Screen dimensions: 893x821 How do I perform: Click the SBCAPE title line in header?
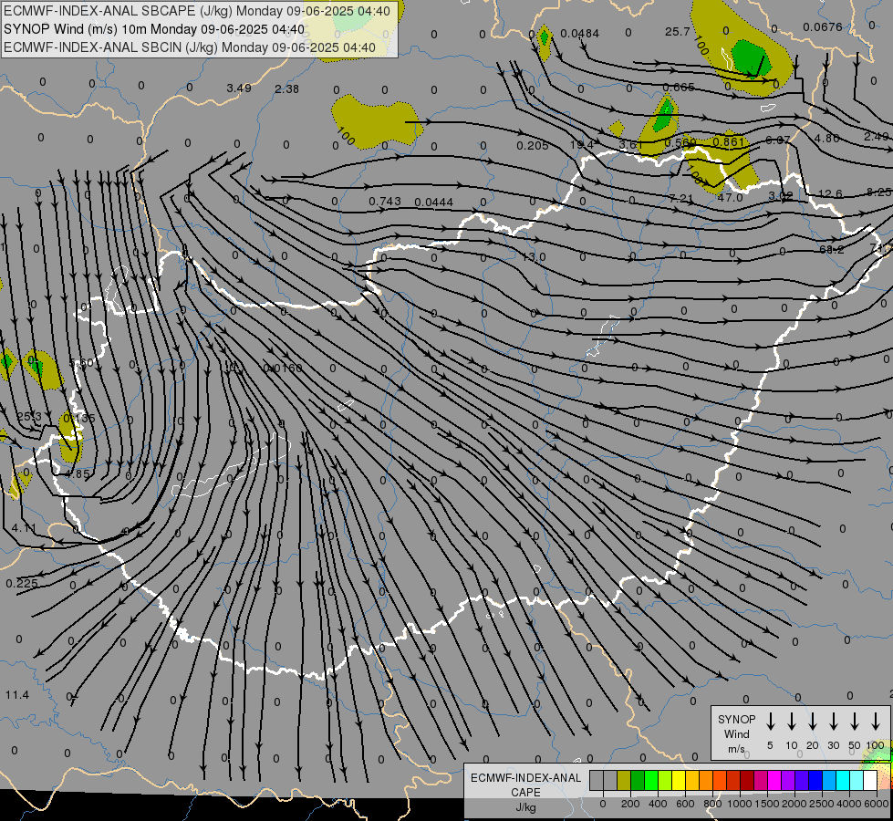click(x=197, y=11)
